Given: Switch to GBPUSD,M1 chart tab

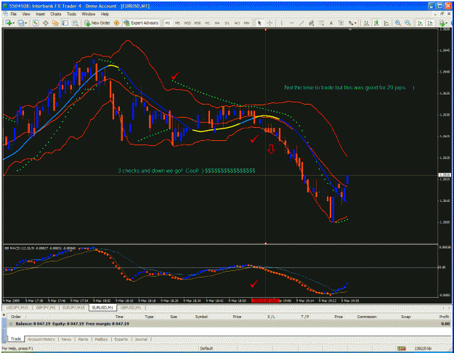Looking at the screenshot, I should coord(131,307).
